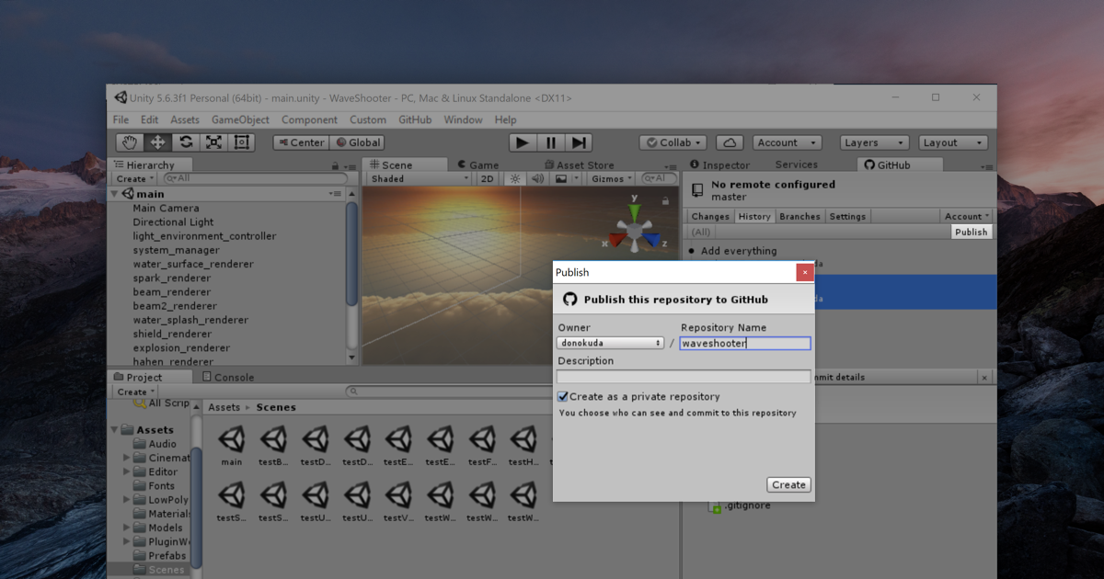Select the Rect transform tool

point(242,142)
